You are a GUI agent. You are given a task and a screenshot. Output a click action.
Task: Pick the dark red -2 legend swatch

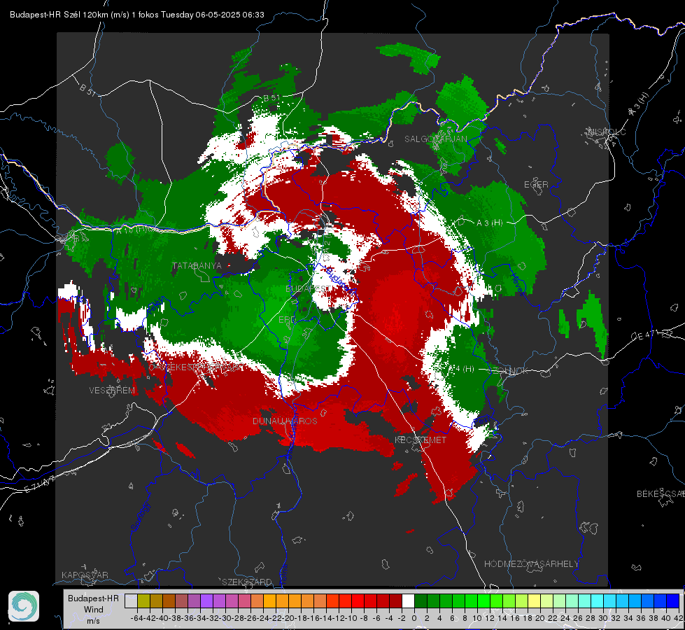pyautogui.click(x=395, y=601)
